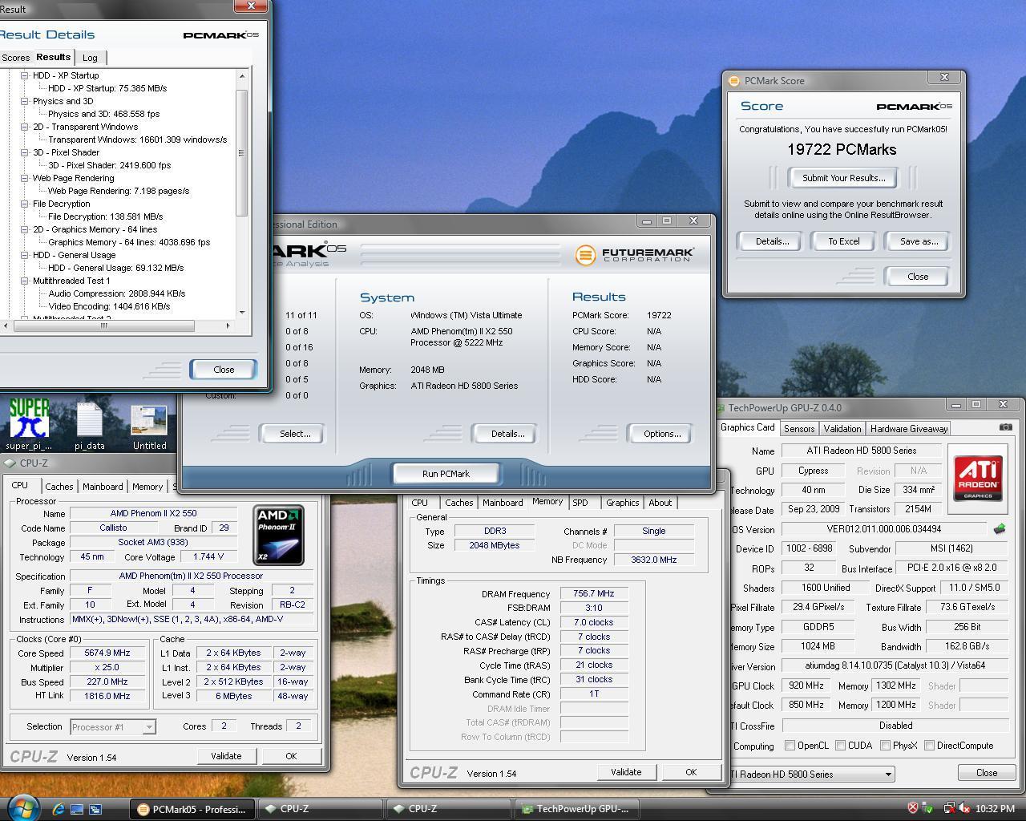Click the volume speaker tray icon

pos(963,808)
